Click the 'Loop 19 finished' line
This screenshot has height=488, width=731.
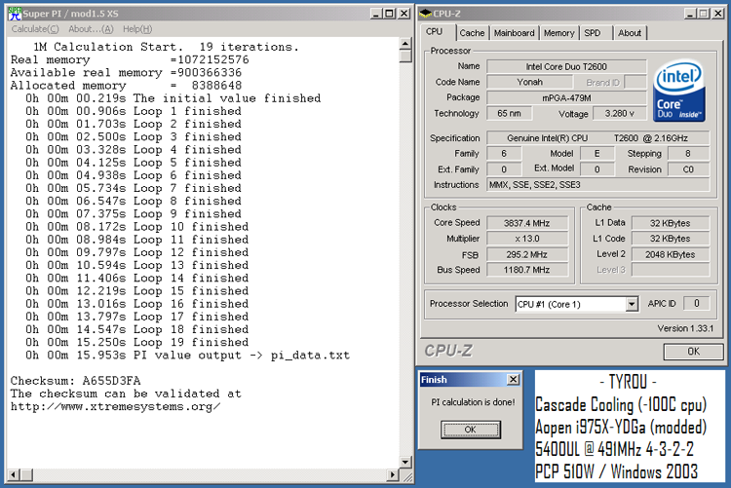click(x=137, y=342)
